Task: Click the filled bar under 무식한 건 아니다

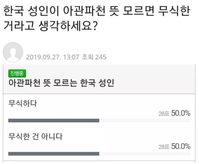Action: tap(54, 154)
